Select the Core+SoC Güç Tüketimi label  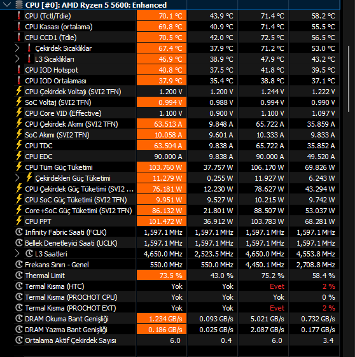pos(78,211)
